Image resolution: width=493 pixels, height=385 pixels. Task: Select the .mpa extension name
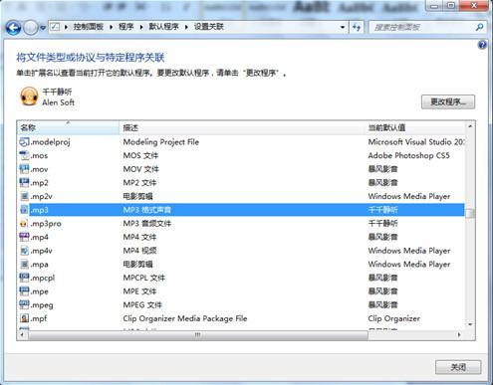coord(40,265)
